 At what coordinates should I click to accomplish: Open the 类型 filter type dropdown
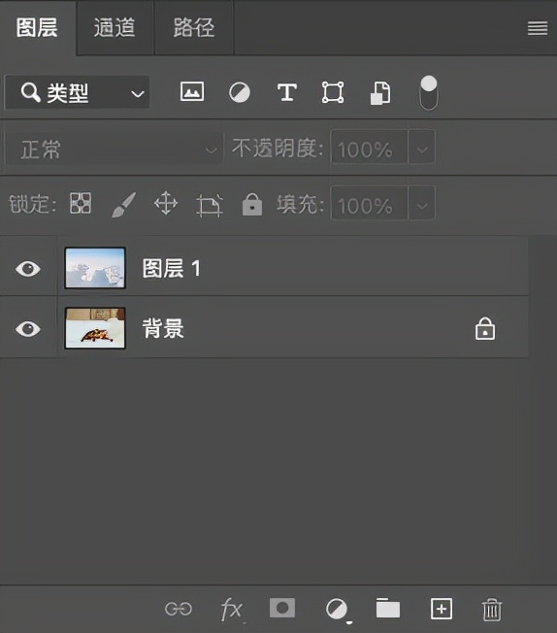coord(77,92)
